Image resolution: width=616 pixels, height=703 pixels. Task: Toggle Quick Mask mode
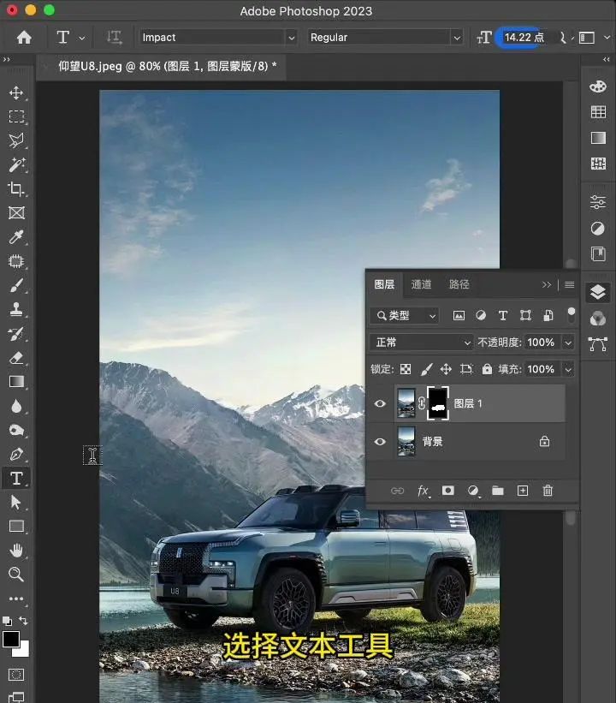(16, 675)
